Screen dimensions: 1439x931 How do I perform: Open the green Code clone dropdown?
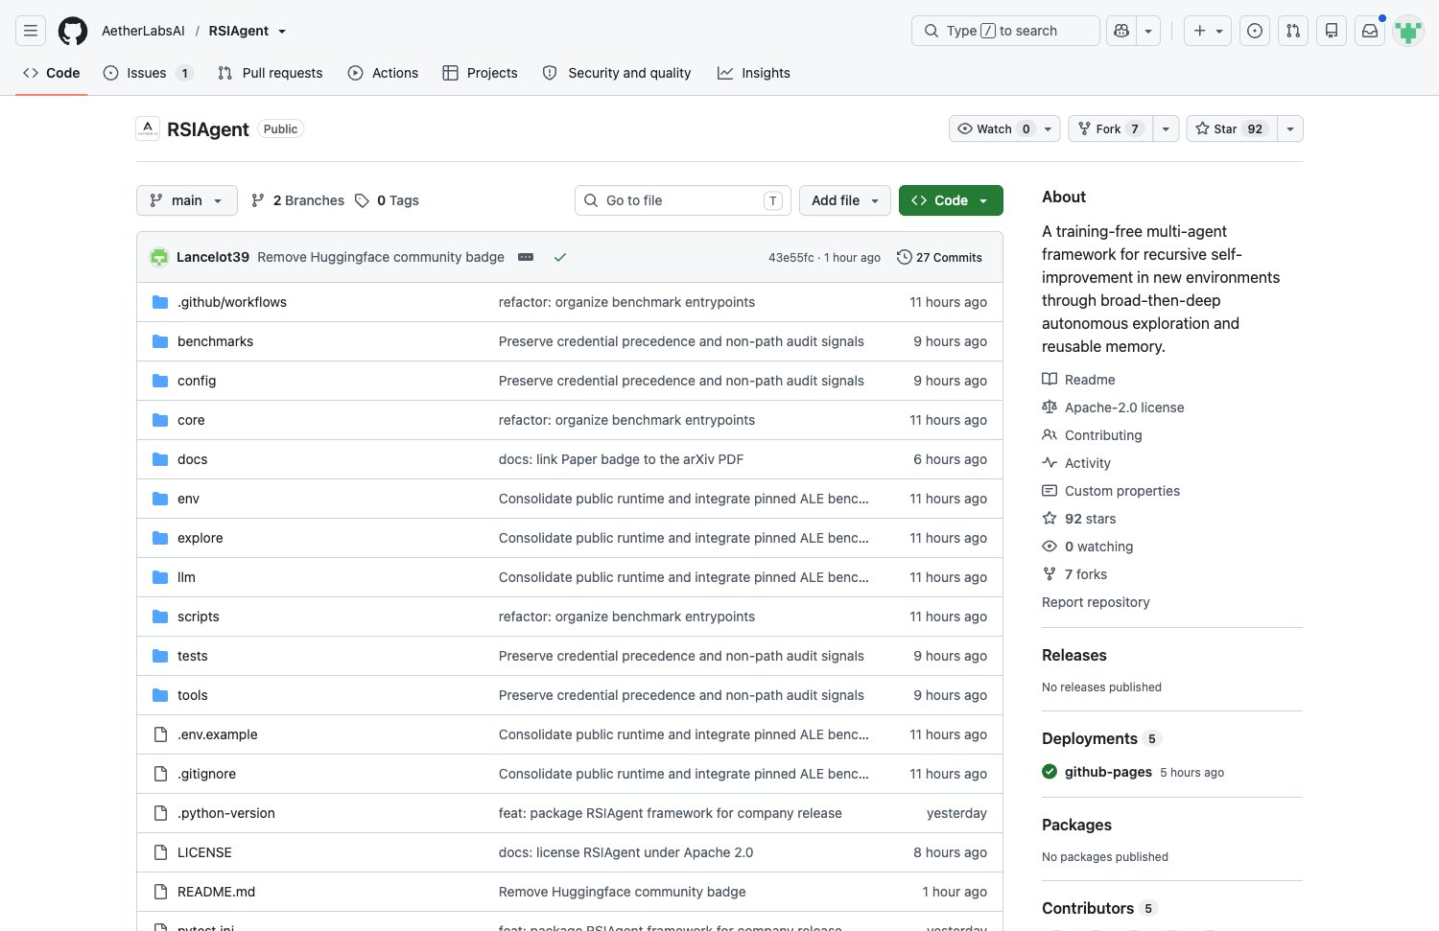point(951,200)
